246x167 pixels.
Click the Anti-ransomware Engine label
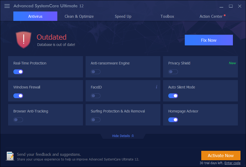click(x=110, y=63)
